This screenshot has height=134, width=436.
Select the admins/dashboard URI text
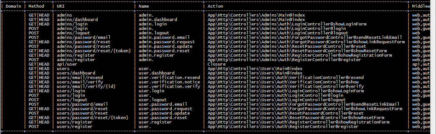click(x=77, y=19)
